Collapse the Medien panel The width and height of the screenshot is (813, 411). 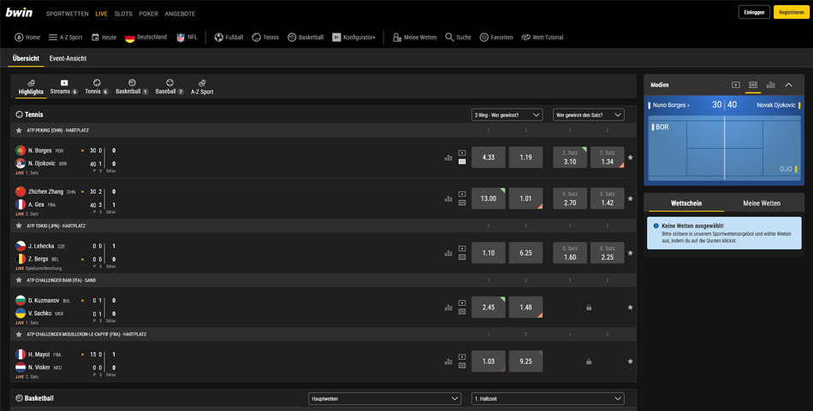789,85
